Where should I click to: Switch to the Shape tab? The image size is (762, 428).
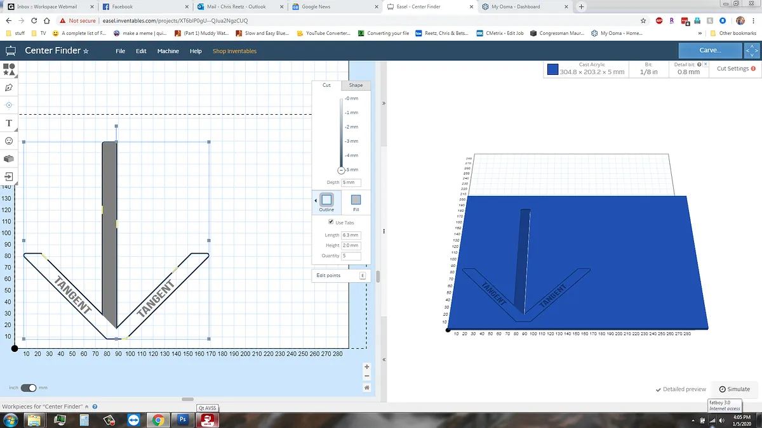(x=356, y=85)
